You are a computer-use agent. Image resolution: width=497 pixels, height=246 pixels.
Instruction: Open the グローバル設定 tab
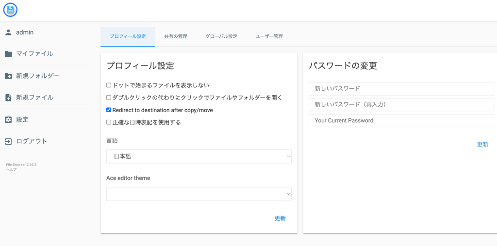click(221, 36)
